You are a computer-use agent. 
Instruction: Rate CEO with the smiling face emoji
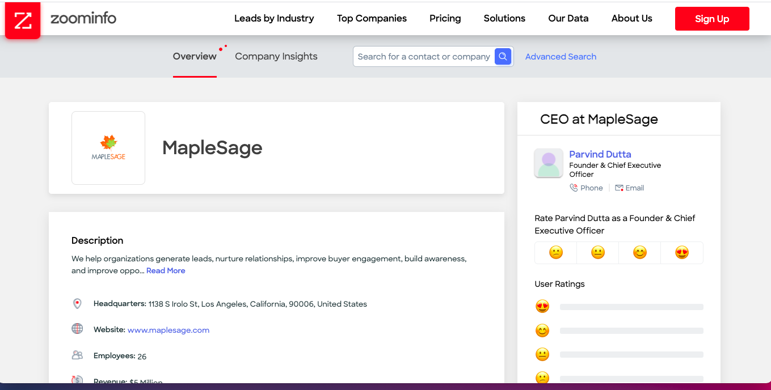pos(640,253)
